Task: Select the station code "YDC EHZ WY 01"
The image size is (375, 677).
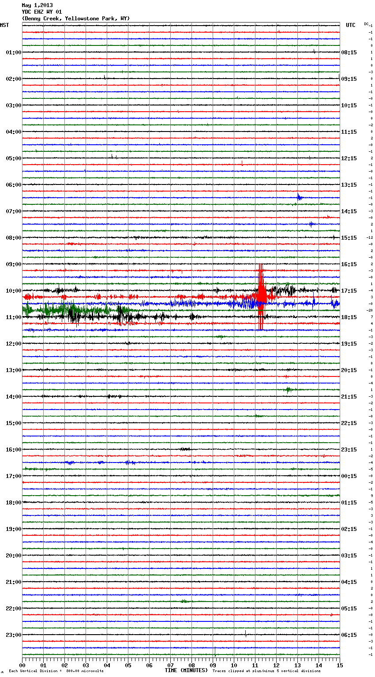Action: click(42, 12)
